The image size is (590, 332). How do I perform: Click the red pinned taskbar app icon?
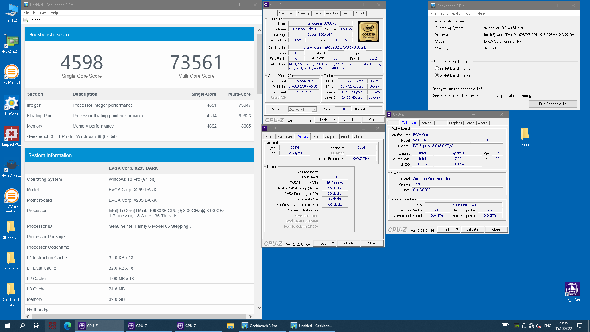tap(53, 326)
